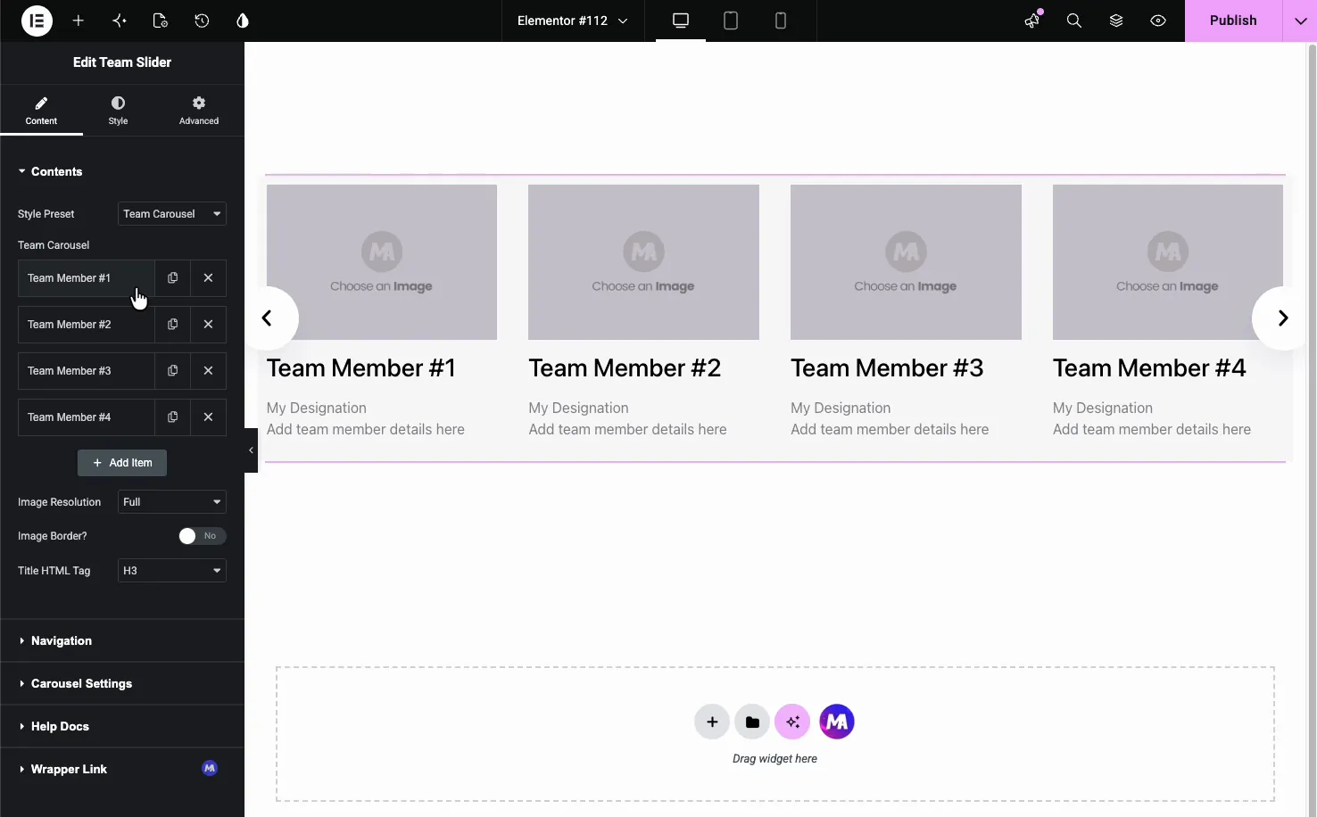Remove Team Member #2 item
Screen dimensions: 1317x817
click(x=208, y=325)
